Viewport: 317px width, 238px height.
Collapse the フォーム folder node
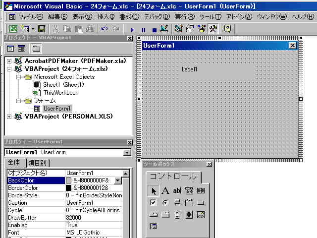18,101
